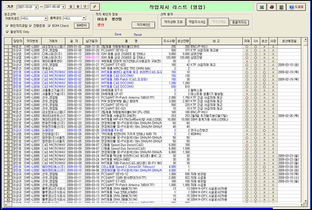Click the 작지번호 column header
Viewport: 312px width, 210px height.
coord(33,41)
